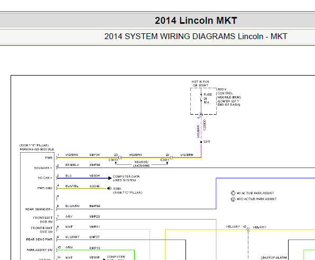Screen dimensions: 315x260
Task: Select the REAR SOUNDER- pin label
Action: (x=39, y=209)
